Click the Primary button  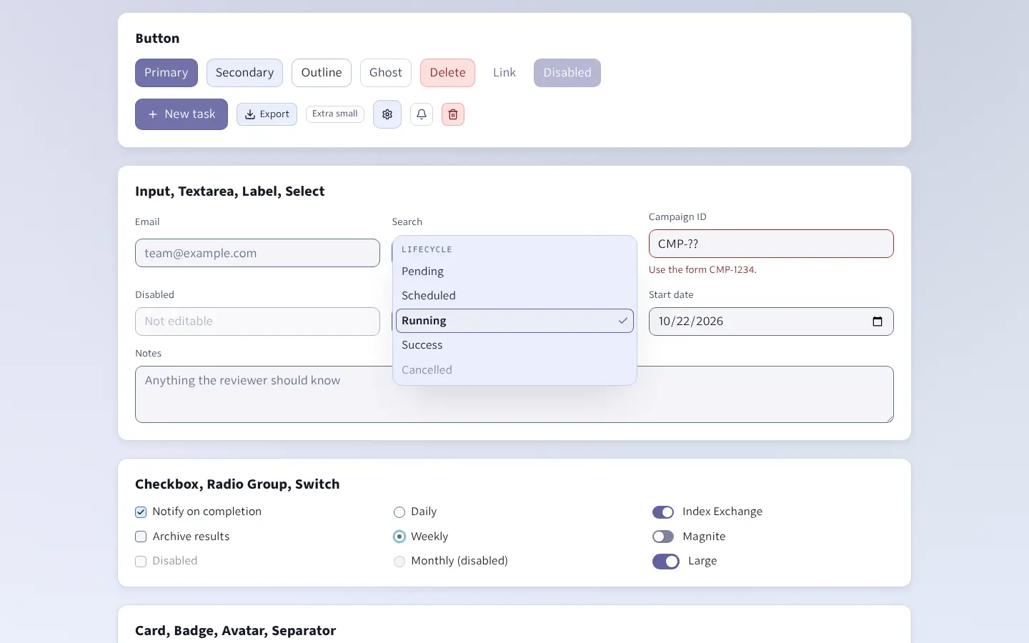(166, 73)
